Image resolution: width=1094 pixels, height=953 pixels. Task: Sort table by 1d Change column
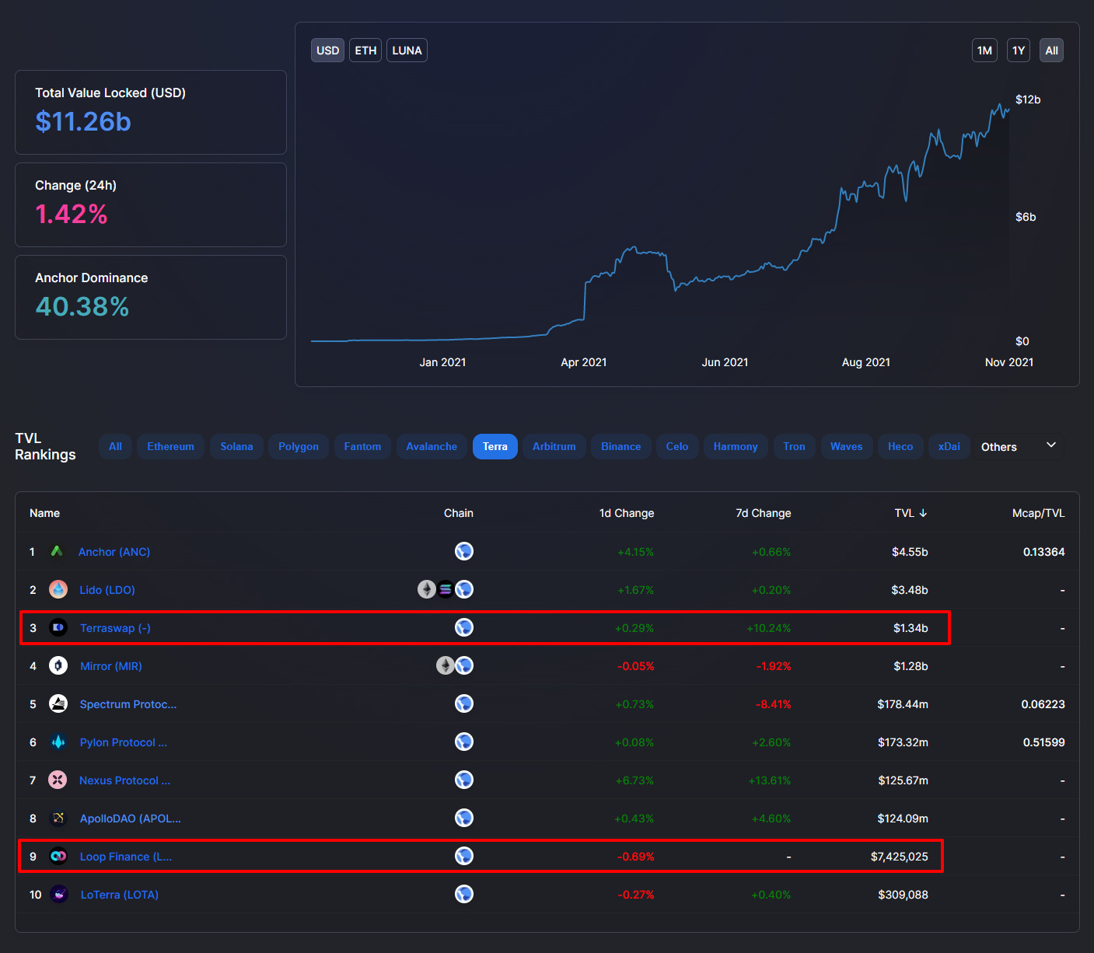coord(627,513)
